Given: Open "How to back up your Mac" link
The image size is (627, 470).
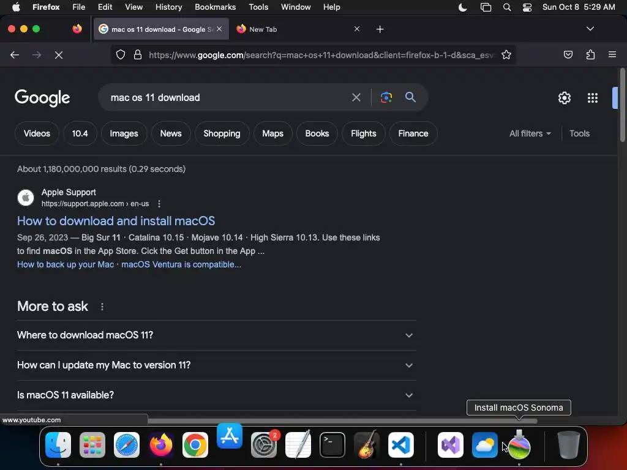Looking at the screenshot, I should [x=66, y=264].
